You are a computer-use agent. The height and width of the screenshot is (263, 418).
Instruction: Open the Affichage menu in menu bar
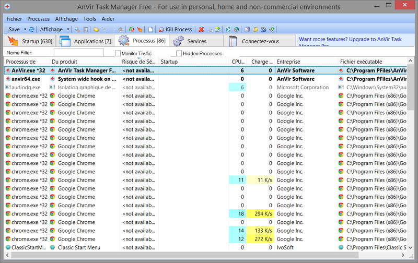tap(66, 19)
